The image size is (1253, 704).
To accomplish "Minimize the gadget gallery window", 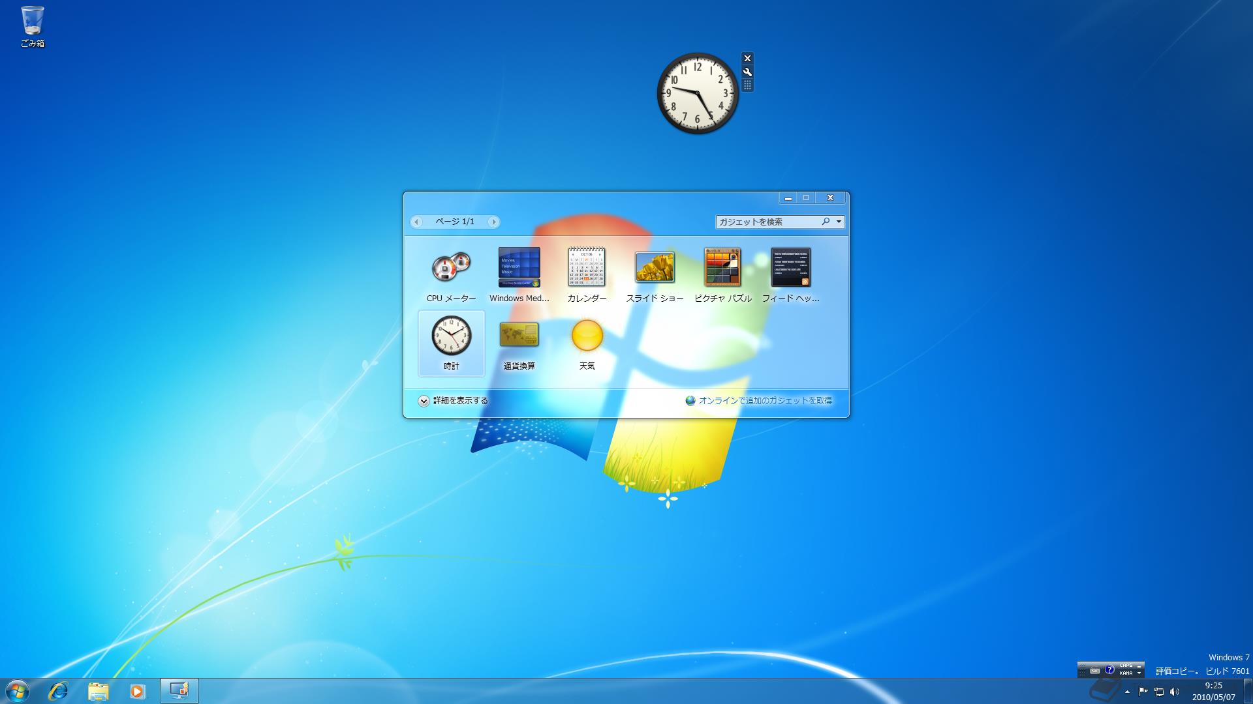I will tap(788, 198).
